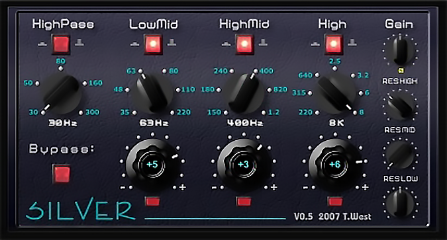Turn off the LowMid band switch
The width and height of the screenshot is (447, 240).
[x=153, y=44]
